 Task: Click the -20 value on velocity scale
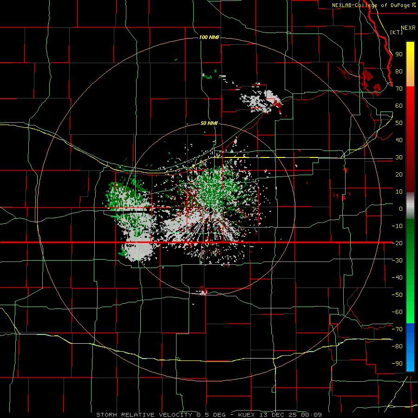point(397,243)
